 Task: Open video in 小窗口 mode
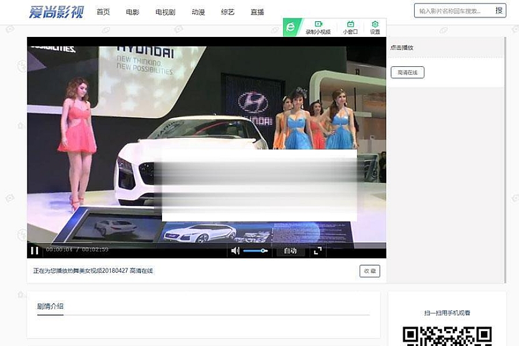(x=350, y=28)
